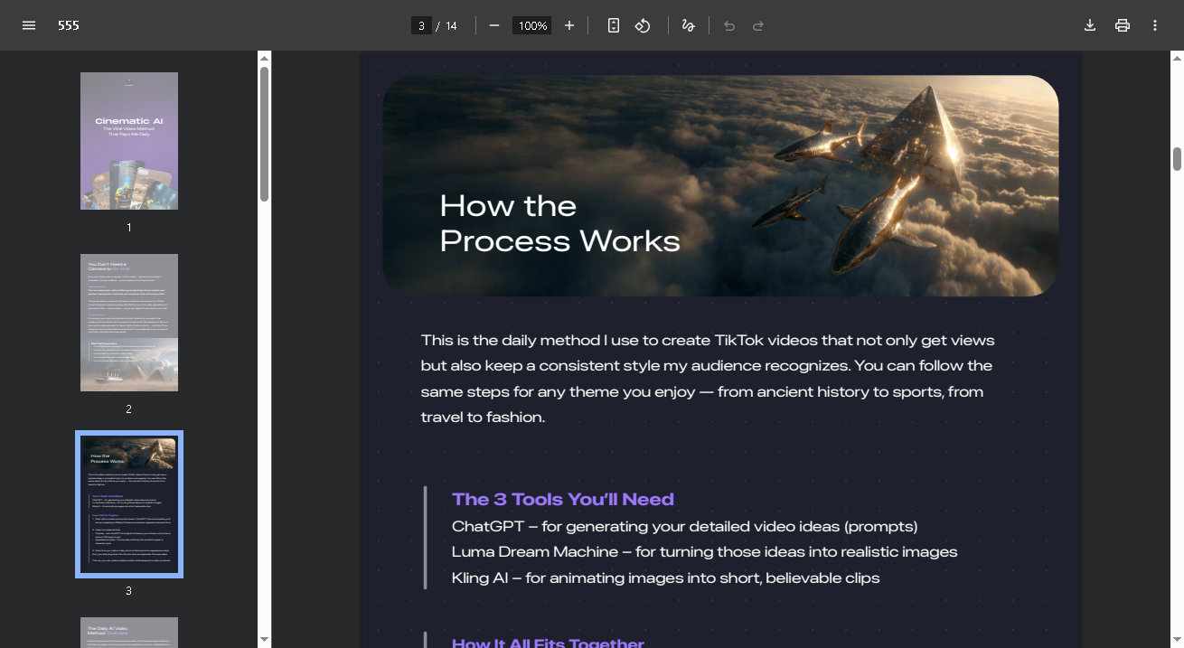Print the document
The width and height of the screenshot is (1184, 648).
[1123, 25]
